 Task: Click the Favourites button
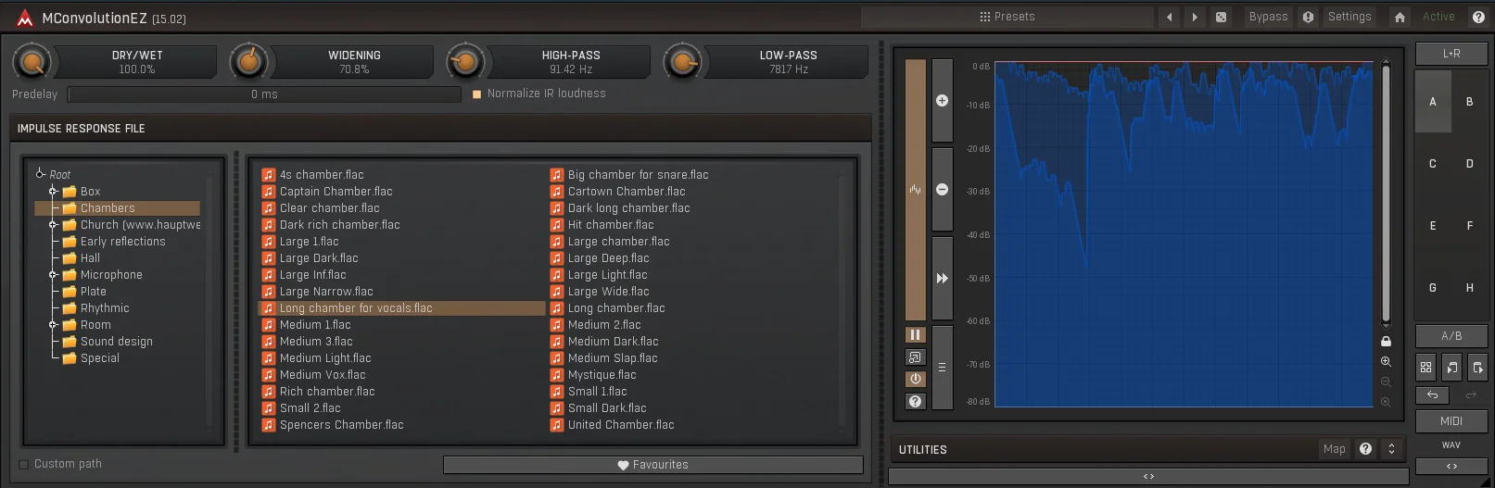(x=653, y=465)
